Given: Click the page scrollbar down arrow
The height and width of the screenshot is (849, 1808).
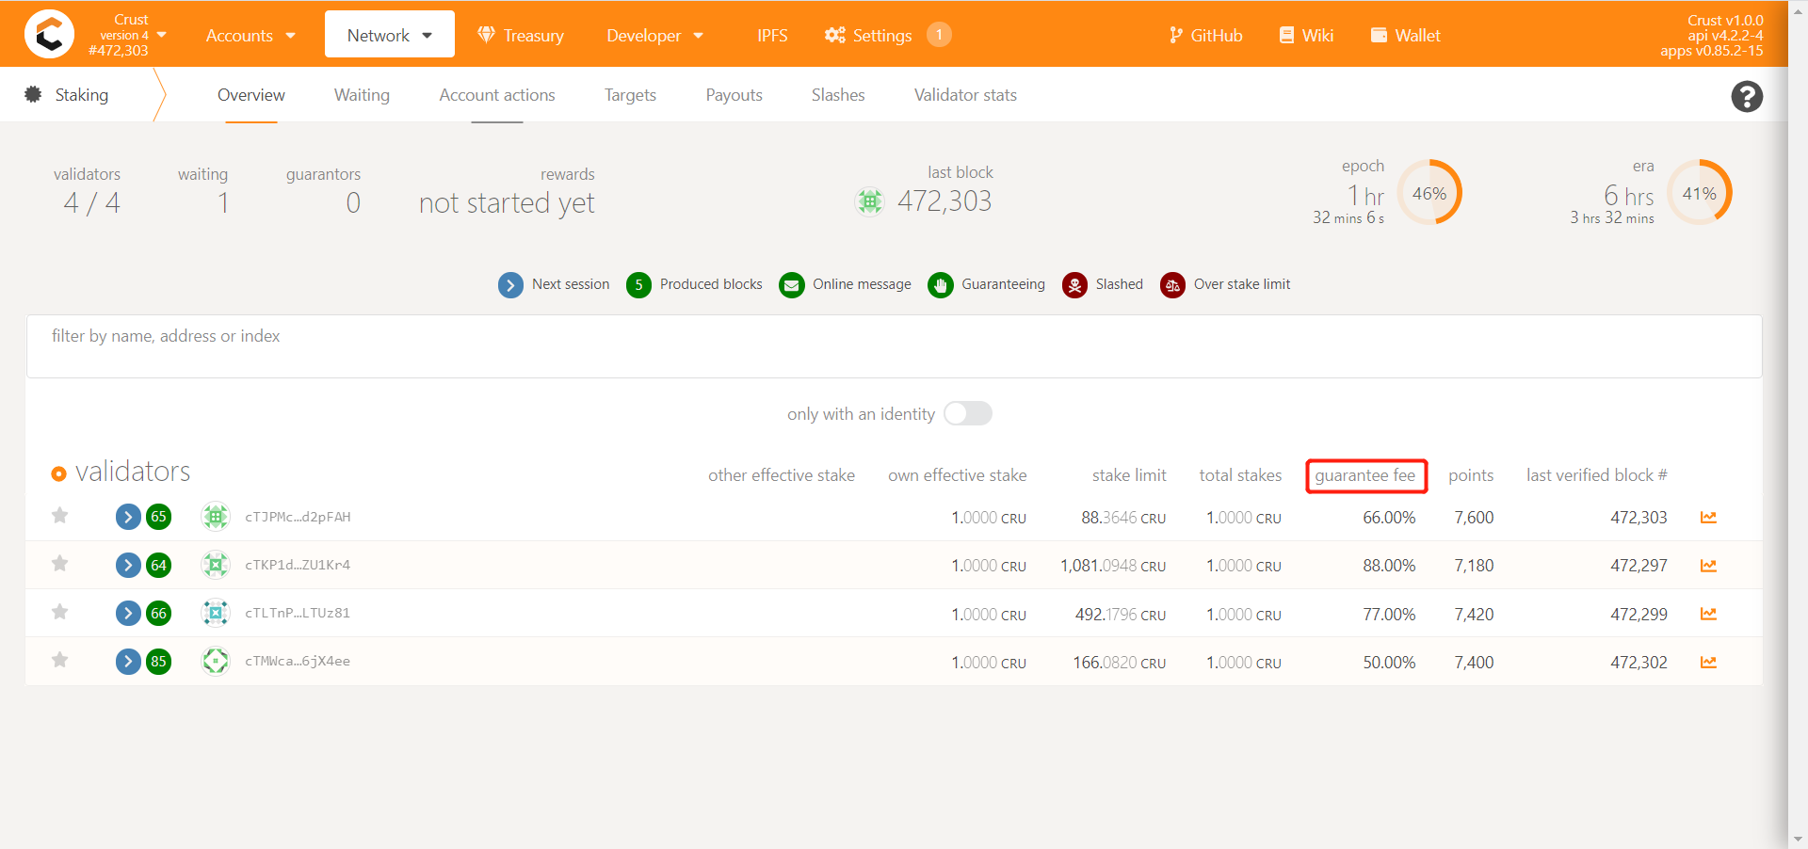Looking at the screenshot, I should [x=1798, y=840].
